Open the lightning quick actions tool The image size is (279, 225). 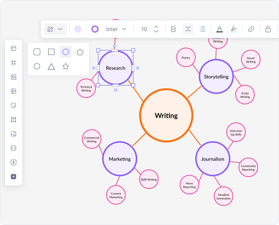point(13,162)
